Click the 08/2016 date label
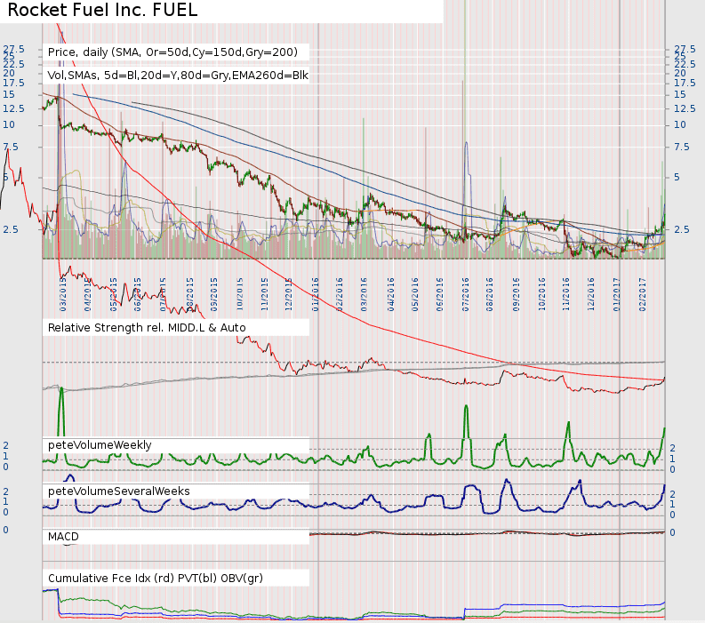Viewport: 705px width, 623px height. 490,294
